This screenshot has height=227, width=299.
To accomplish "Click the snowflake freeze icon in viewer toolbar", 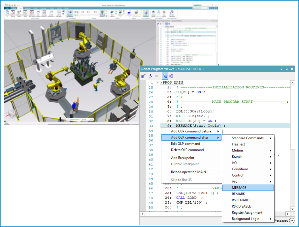I will point(171,76).
